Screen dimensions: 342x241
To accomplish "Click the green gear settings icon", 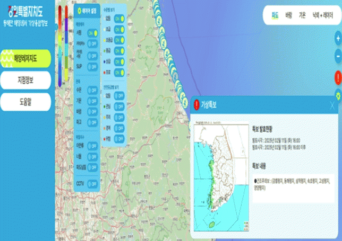I will coord(338,95).
